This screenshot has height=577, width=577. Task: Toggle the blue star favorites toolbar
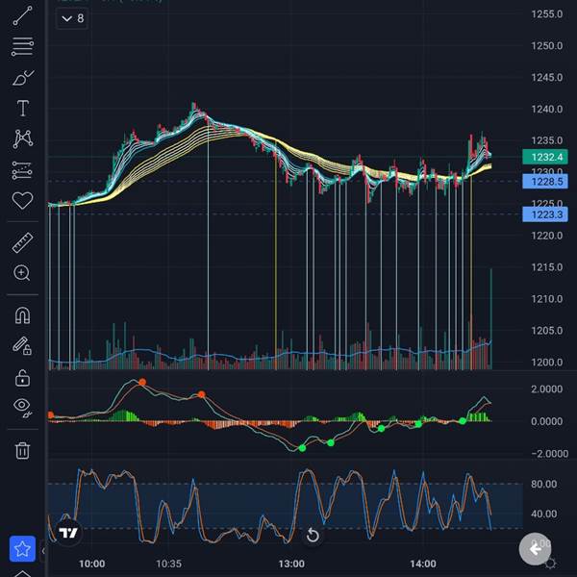[x=22, y=549]
